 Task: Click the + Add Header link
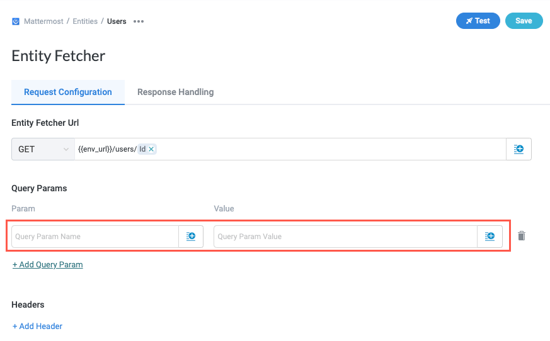[x=37, y=326]
